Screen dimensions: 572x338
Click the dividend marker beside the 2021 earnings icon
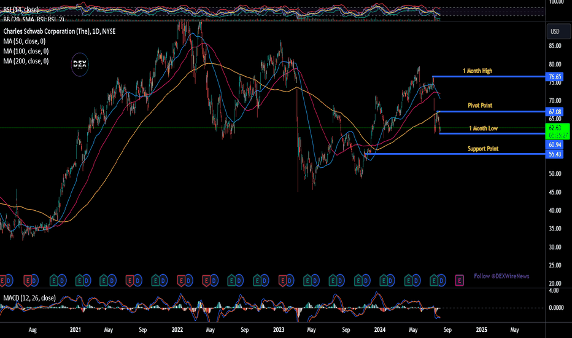tap(87, 281)
